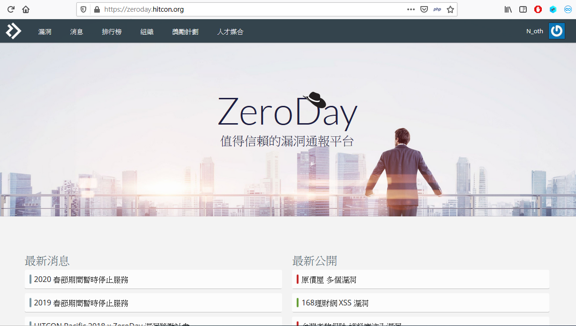The width and height of the screenshot is (576, 326).
Task: Open the 獎勵計劃 menu item
Action: pyautogui.click(x=185, y=32)
